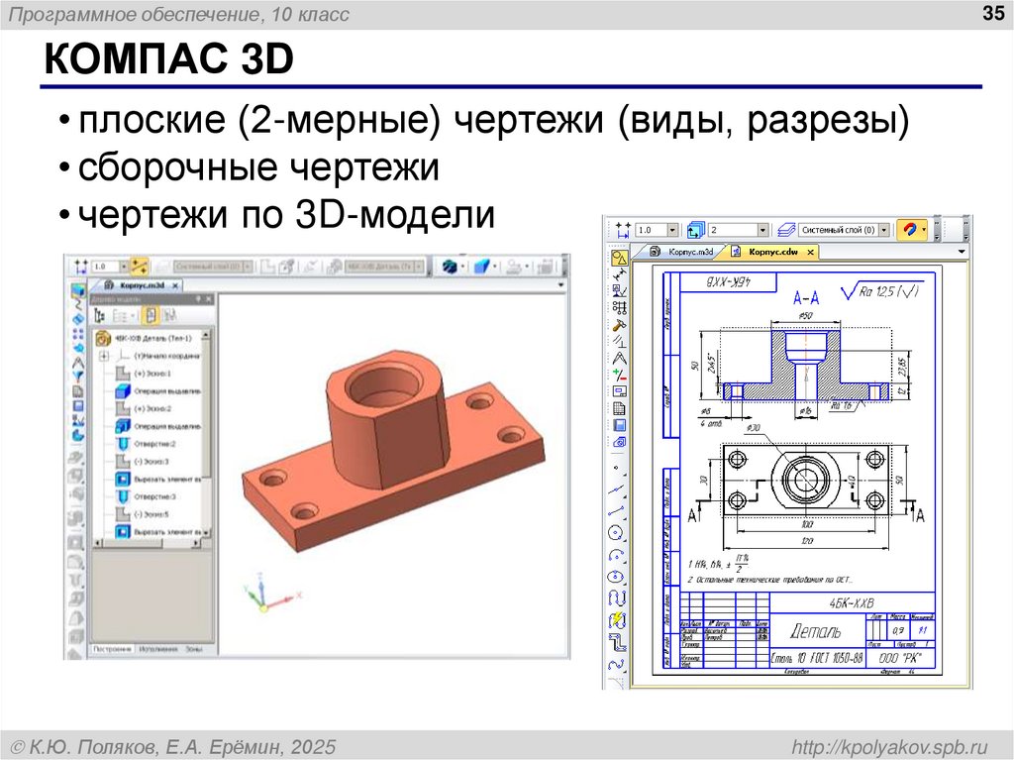Select the shaded display mode icon
Screen dimensions: 1014x760
click(481, 266)
